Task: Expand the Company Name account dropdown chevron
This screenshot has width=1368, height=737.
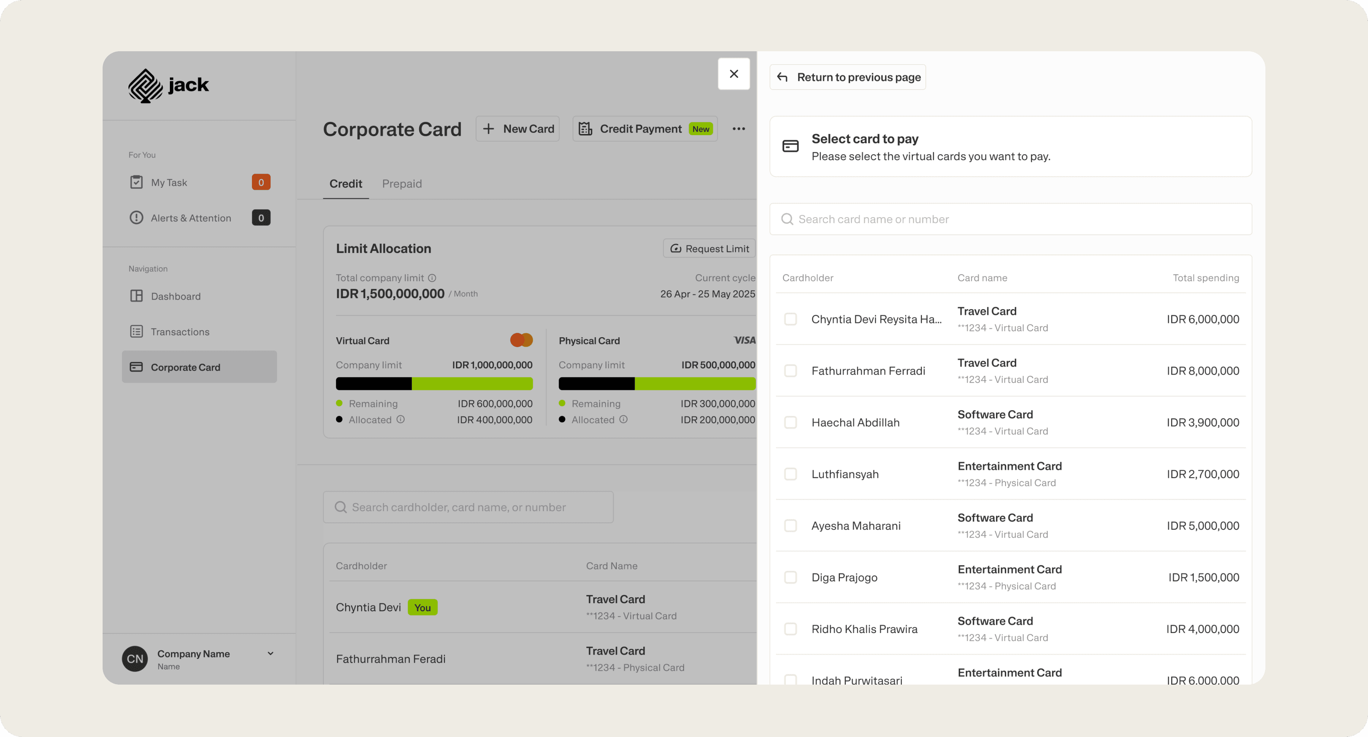Action: point(270,653)
